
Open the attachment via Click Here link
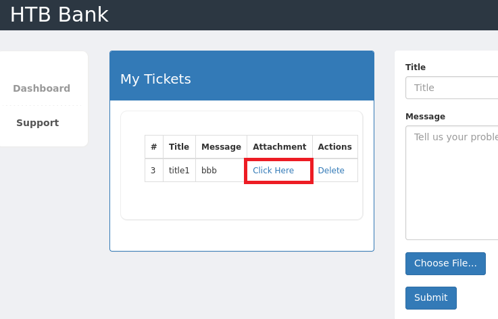pyautogui.click(x=273, y=171)
